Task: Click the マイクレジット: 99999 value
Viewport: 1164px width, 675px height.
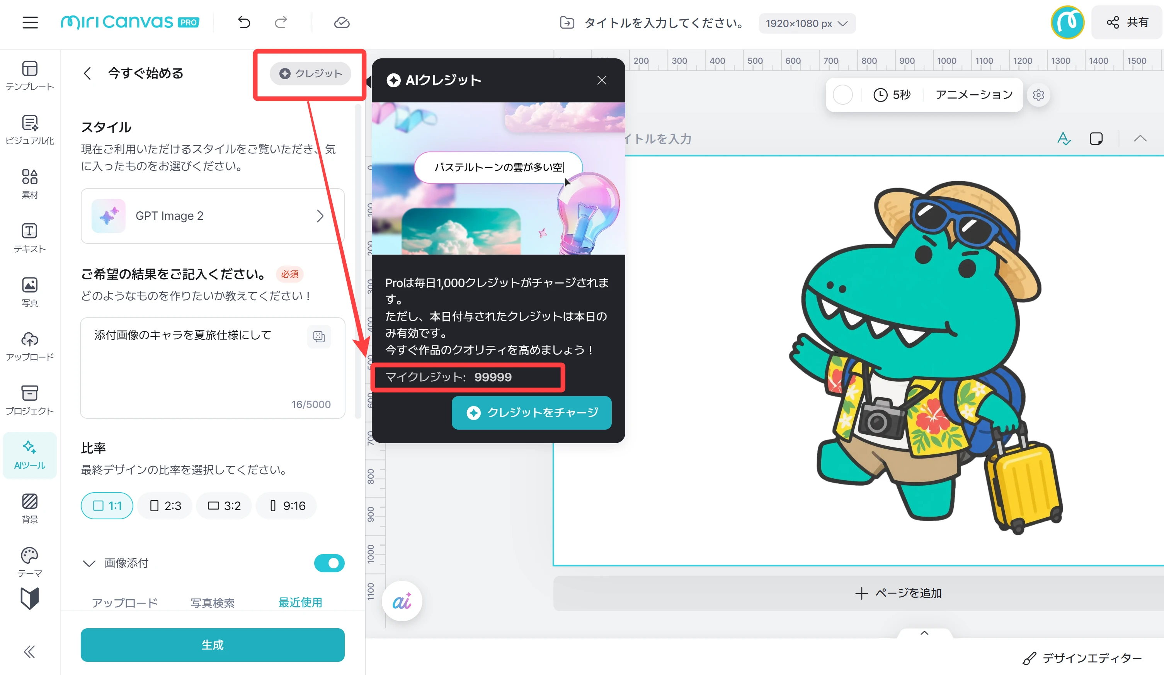Action: coord(449,377)
